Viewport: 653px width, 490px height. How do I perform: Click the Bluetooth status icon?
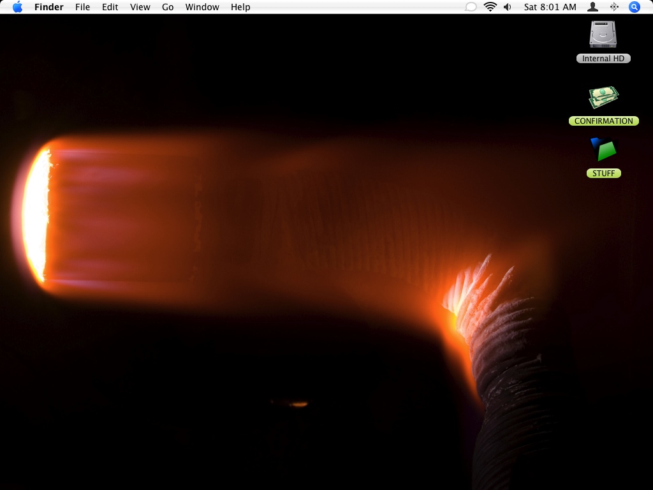coord(614,7)
